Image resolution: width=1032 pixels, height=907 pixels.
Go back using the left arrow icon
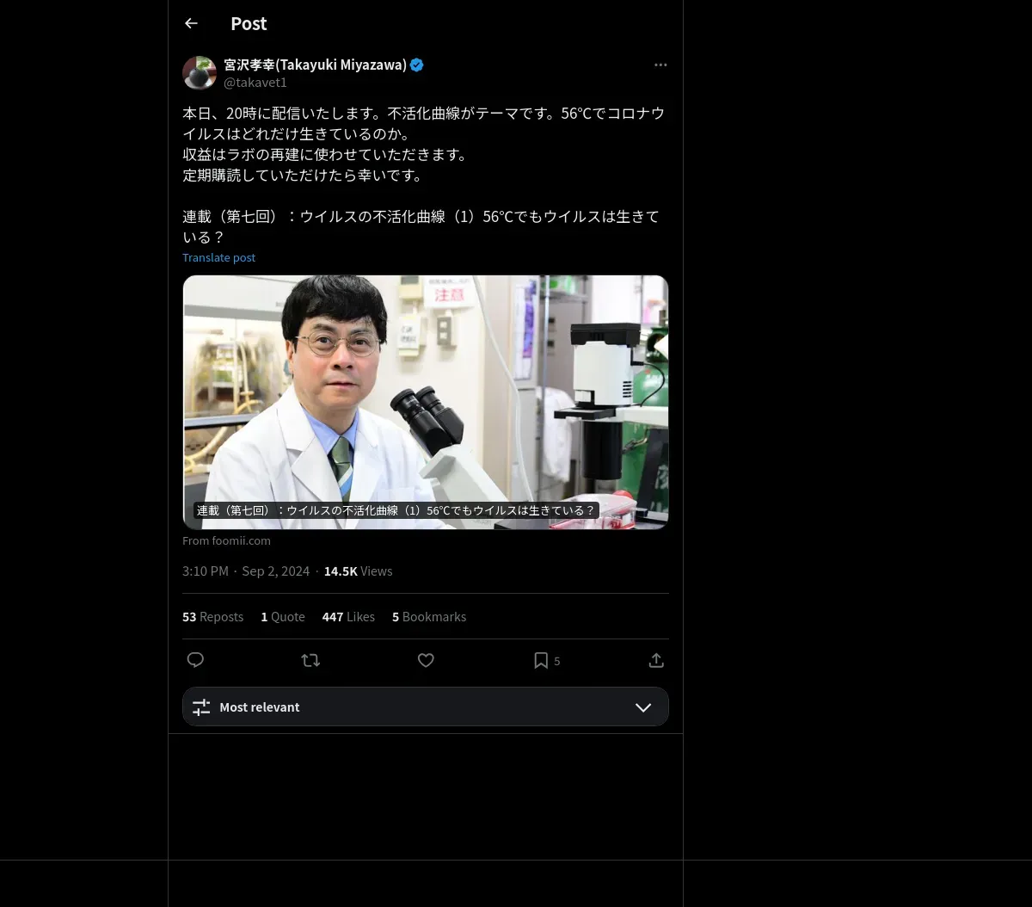(191, 23)
